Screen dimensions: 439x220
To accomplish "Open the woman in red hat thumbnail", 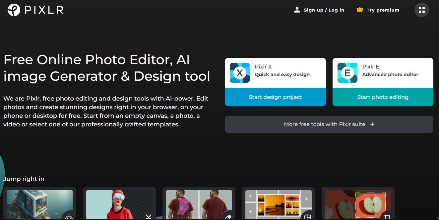I will 119,204.
